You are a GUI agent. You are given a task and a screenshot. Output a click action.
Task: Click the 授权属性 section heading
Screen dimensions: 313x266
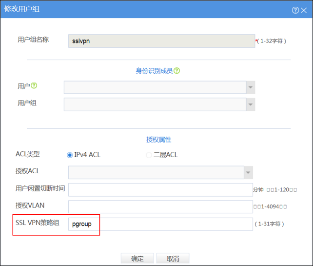[158, 140]
